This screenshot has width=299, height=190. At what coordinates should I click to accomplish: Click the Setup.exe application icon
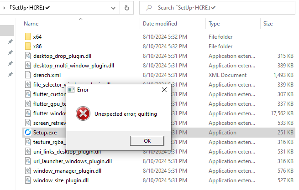click(x=28, y=133)
